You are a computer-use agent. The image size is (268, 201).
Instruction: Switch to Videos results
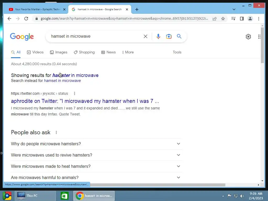[x=35, y=52]
